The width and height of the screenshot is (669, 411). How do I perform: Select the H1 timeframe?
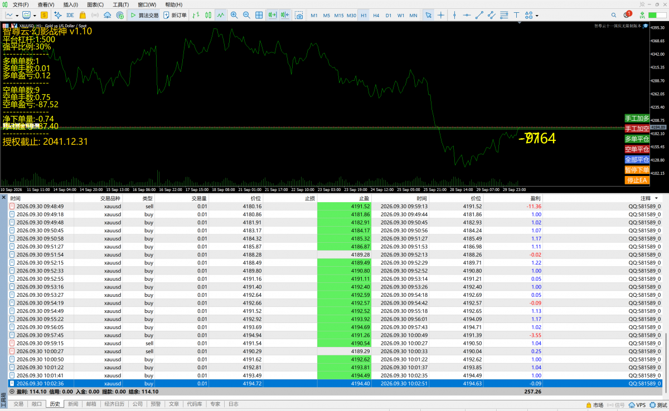[x=363, y=15]
